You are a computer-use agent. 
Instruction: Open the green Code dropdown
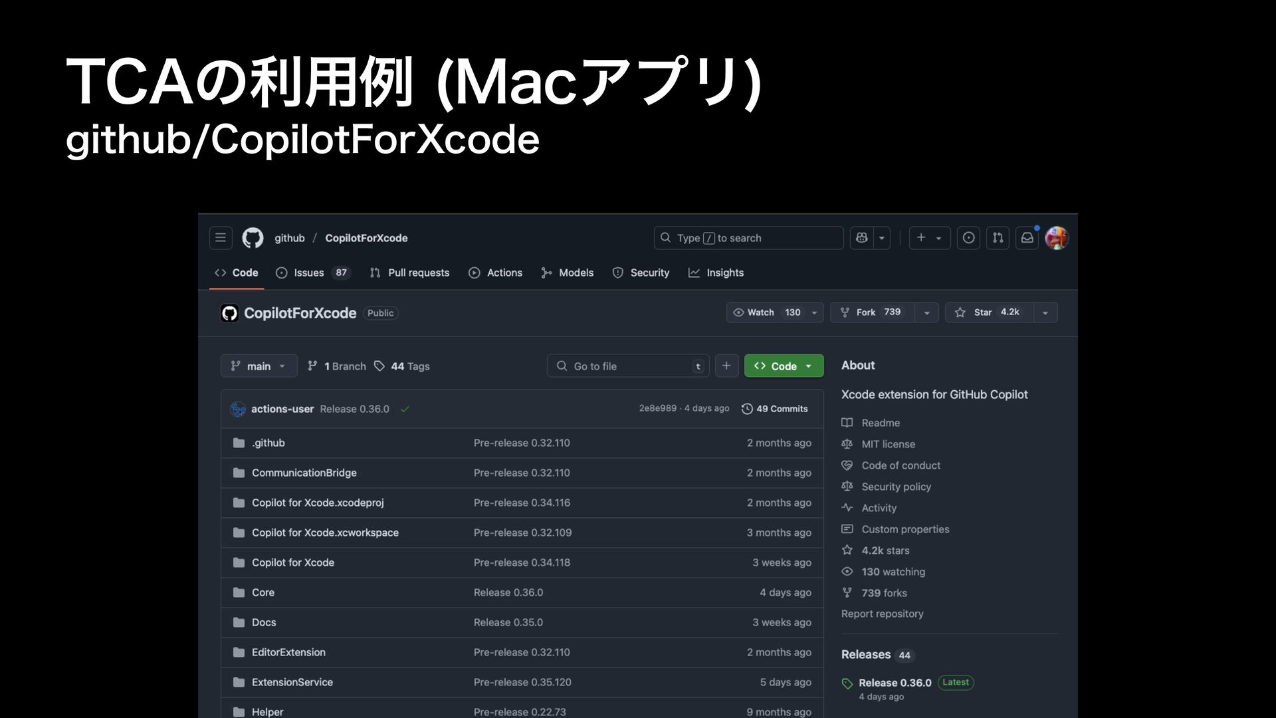(x=784, y=366)
